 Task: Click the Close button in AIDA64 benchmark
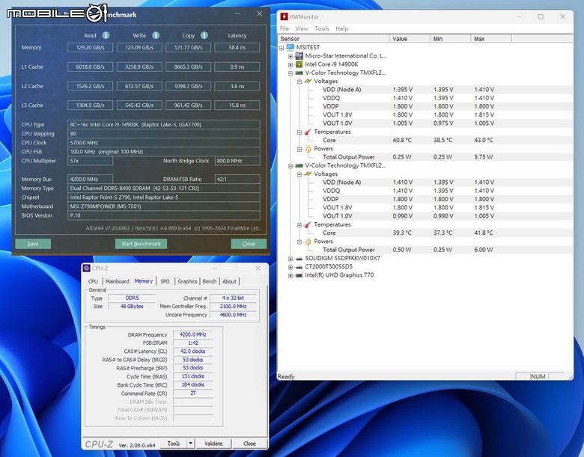click(249, 244)
